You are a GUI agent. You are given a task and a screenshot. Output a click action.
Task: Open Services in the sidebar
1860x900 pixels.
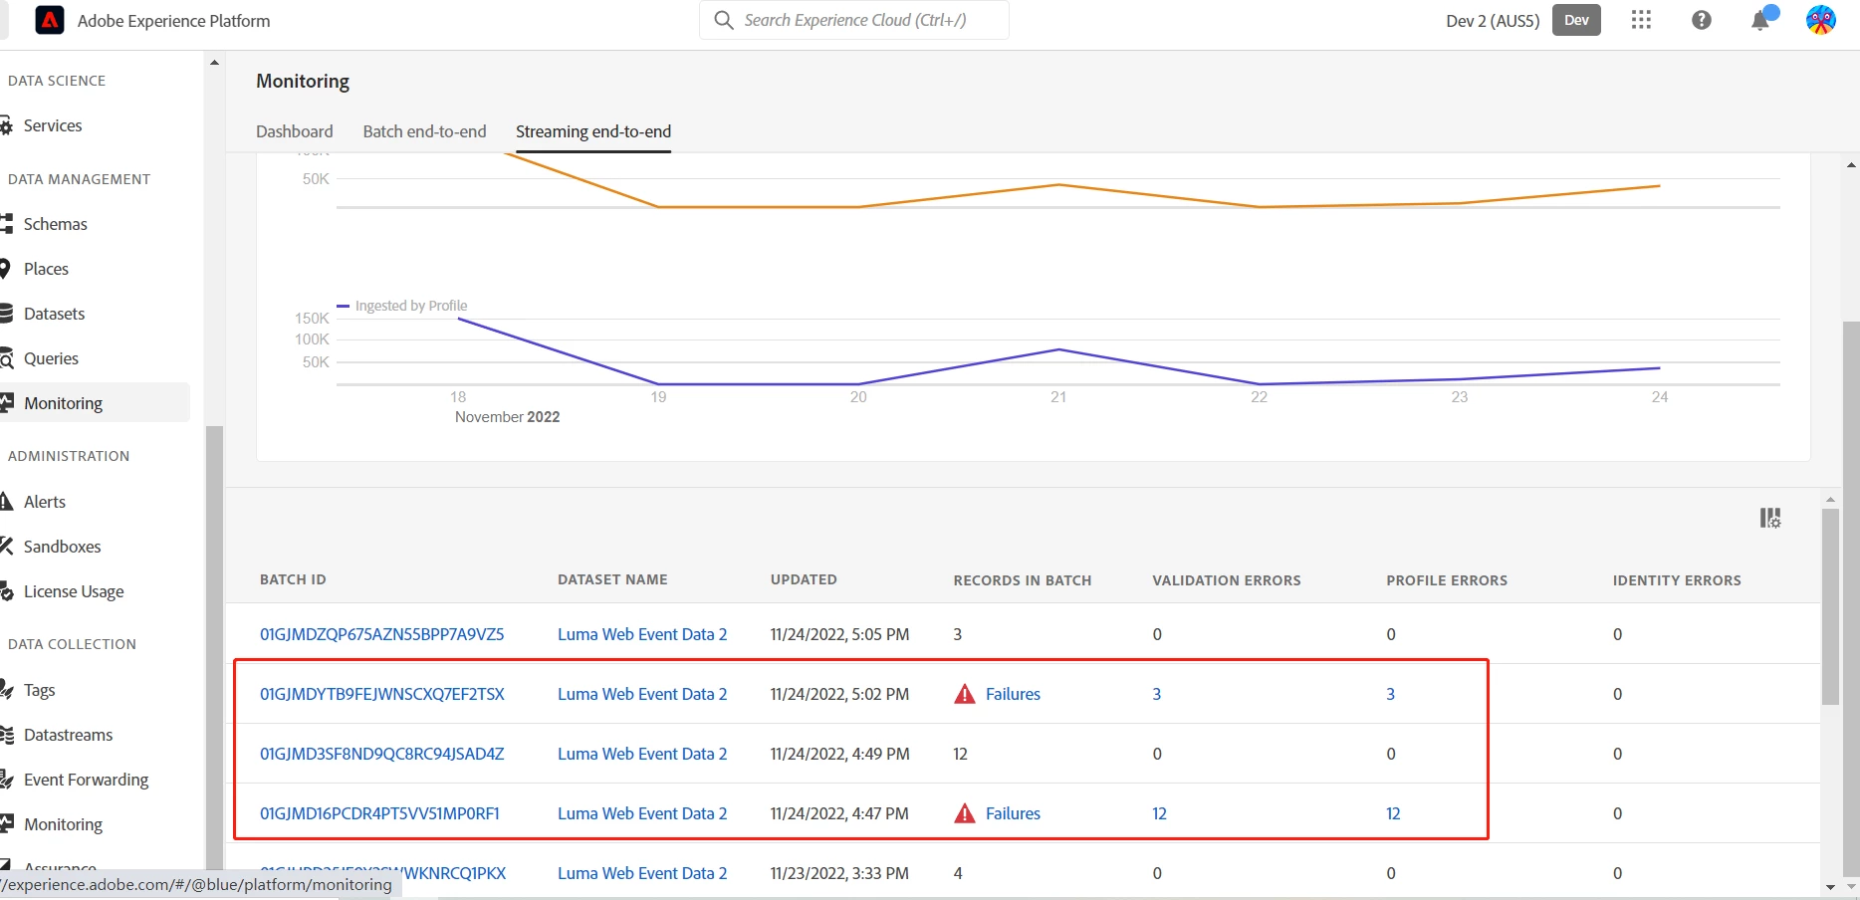53,125
